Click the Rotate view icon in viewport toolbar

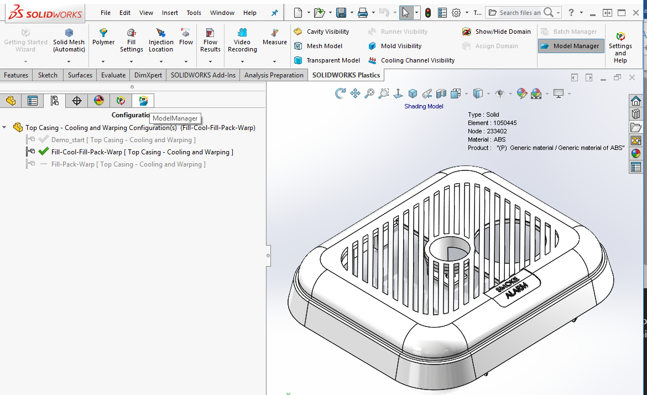[340, 93]
